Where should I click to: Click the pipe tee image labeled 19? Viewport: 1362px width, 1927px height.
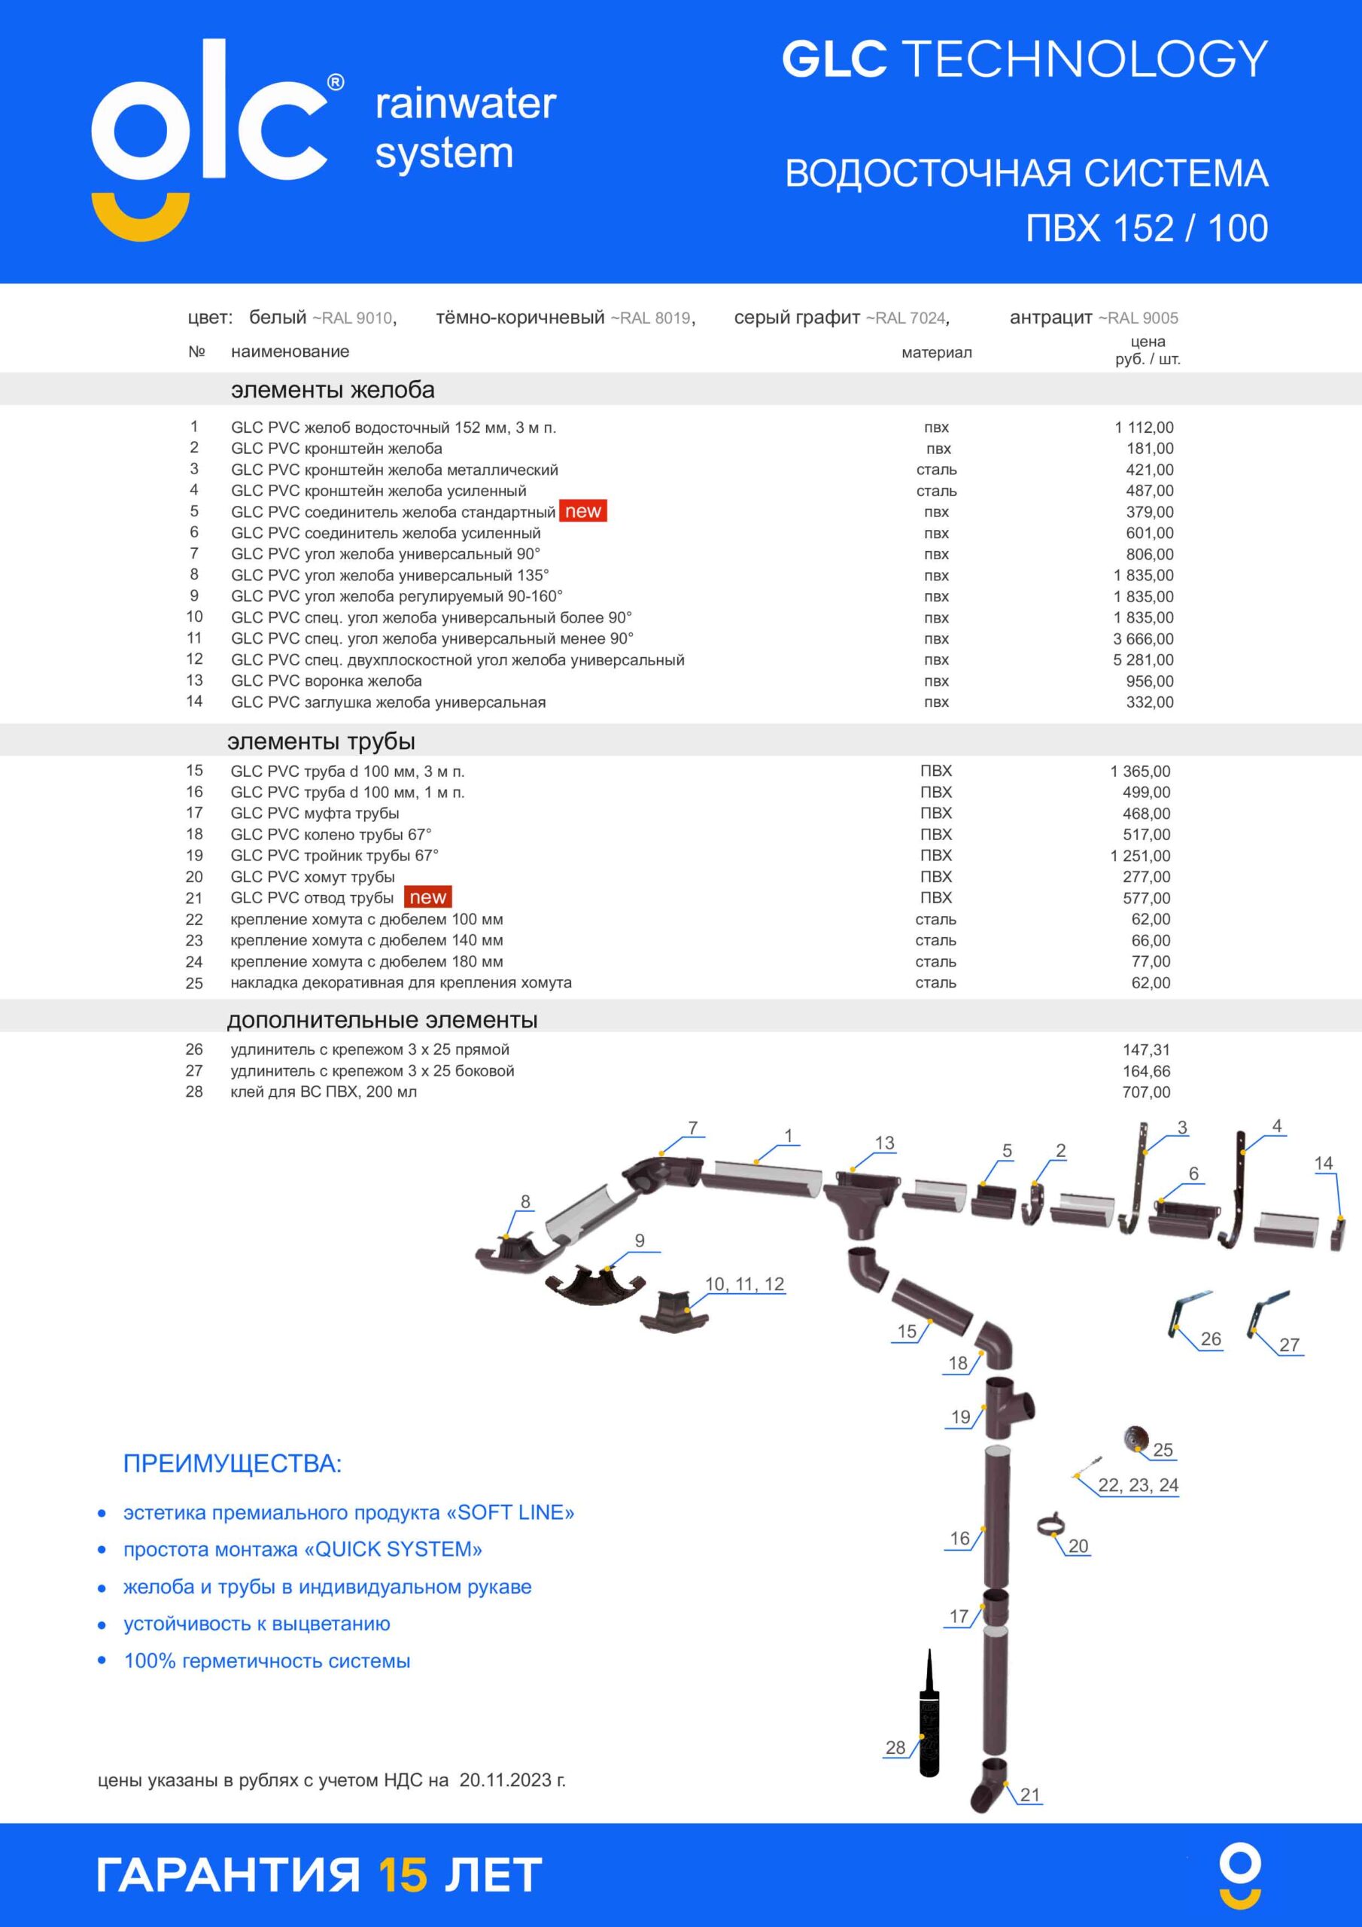pyautogui.click(x=1008, y=1408)
